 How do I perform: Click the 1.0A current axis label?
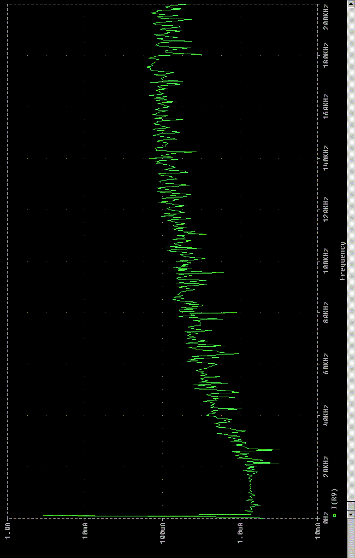click(x=8, y=532)
